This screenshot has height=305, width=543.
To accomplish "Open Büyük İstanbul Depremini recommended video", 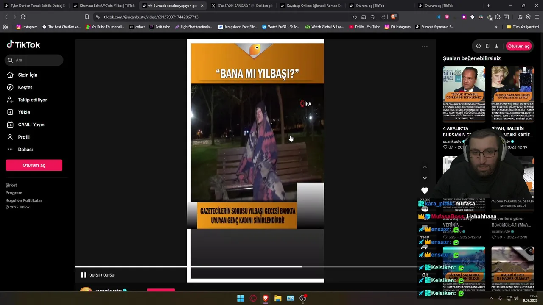I will point(464,94).
